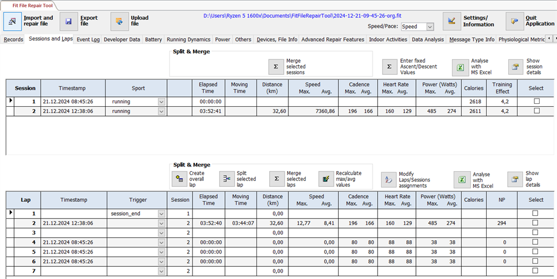The height and width of the screenshot is (279, 557).
Task: Open the Speed/Pace dropdown
Action: (x=429, y=27)
